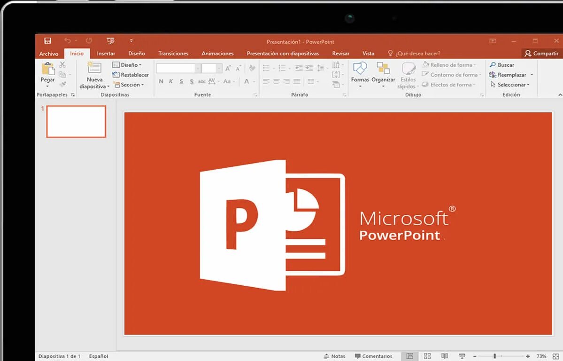The image size is (563, 361).
Task: Click the Undo arrow icon
Action: pos(67,40)
